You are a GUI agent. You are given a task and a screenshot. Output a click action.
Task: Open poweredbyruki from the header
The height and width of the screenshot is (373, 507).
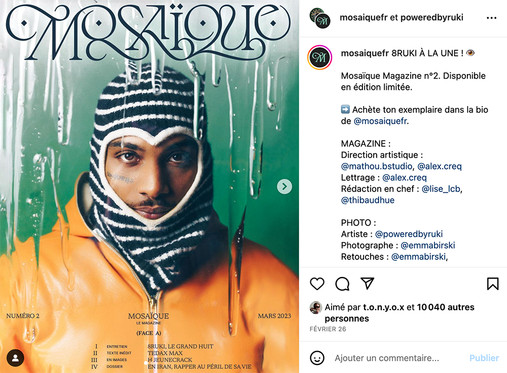[431, 17]
